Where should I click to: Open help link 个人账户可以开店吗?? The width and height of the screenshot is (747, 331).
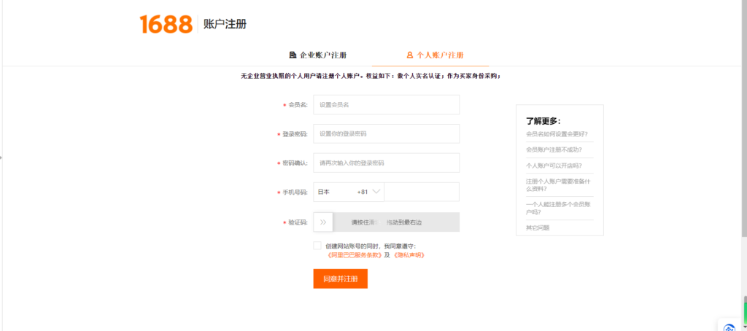554,165
